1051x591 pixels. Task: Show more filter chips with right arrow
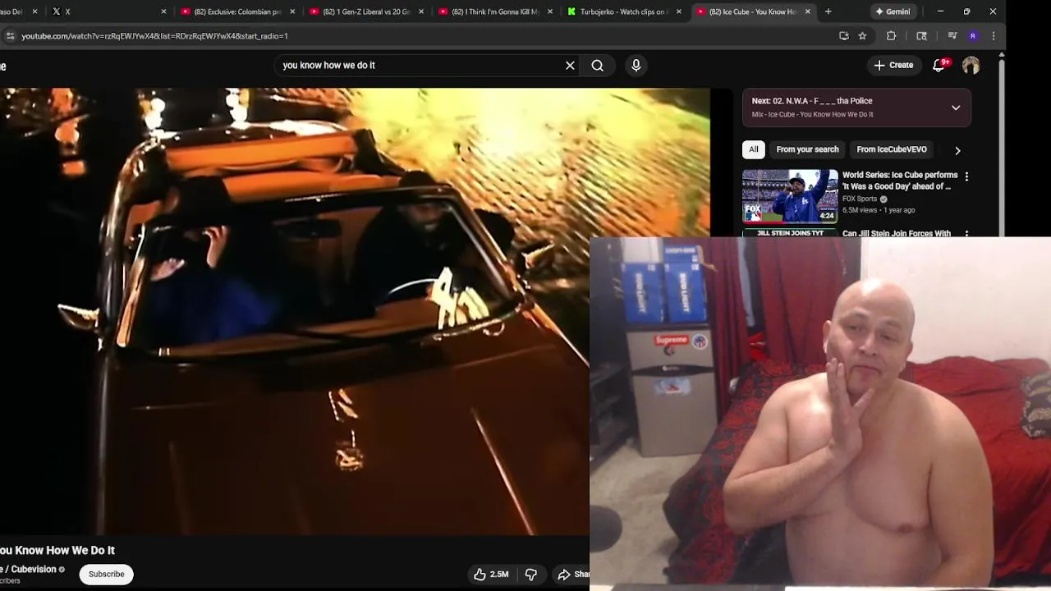957,150
